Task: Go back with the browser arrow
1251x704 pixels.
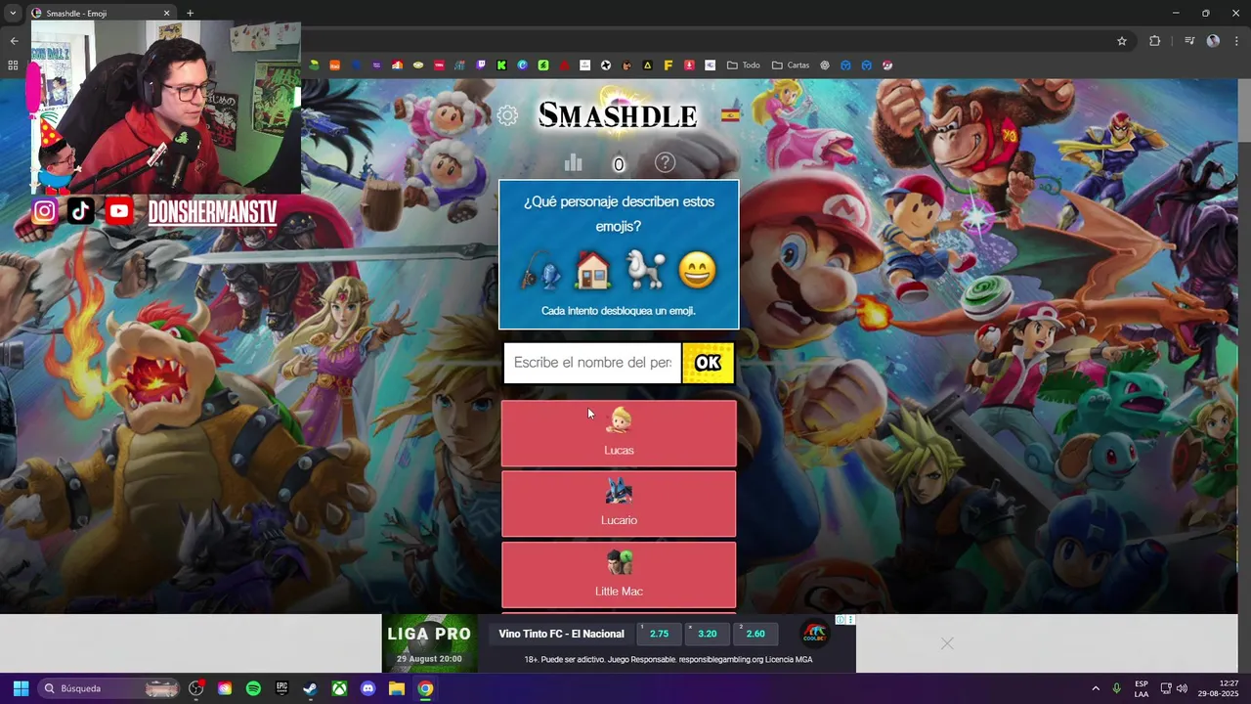Action: tap(14, 41)
